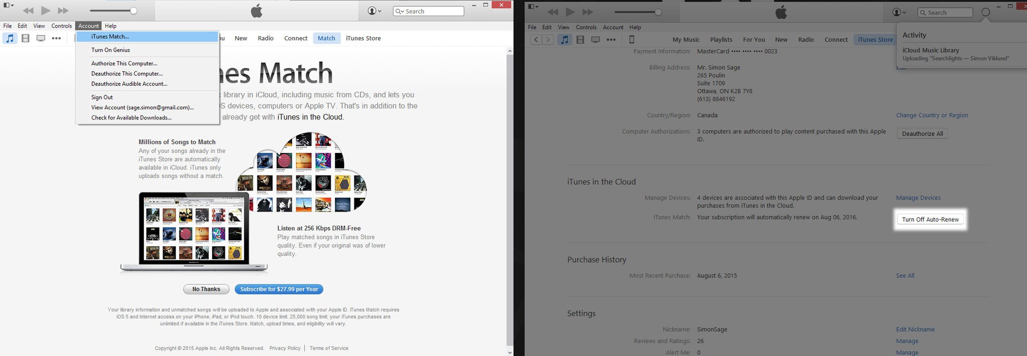
Task: Click rewind button in right iTunes window
Action: (x=553, y=12)
